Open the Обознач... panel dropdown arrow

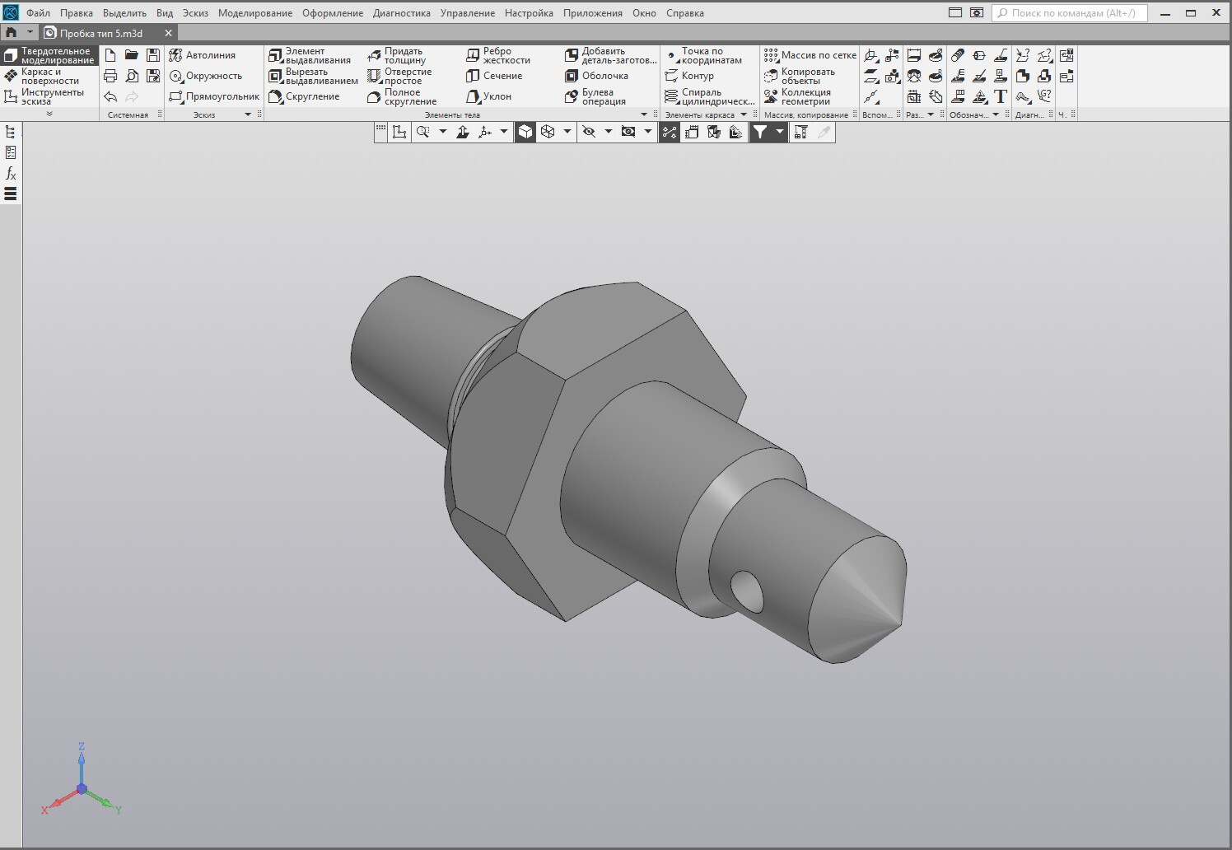click(x=996, y=114)
